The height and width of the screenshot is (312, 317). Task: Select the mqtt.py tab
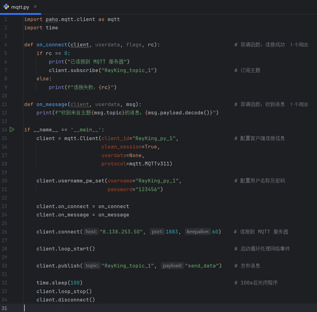tap(20, 7)
